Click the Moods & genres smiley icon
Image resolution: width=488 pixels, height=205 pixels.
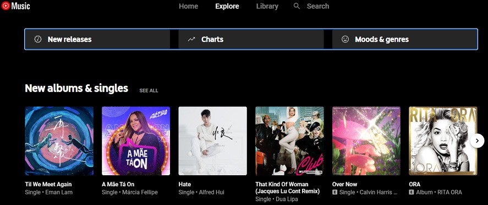click(x=345, y=39)
